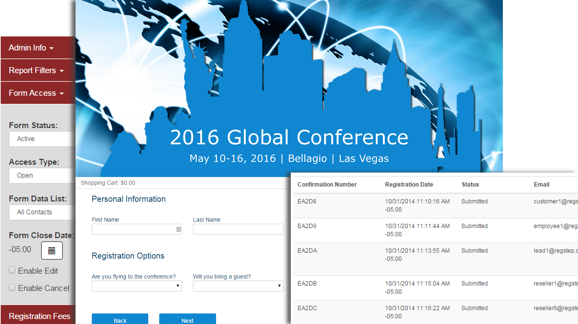The height and width of the screenshot is (324, 578).
Task: Click the autofill icon in First Name field
Action: pyautogui.click(x=178, y=229)
